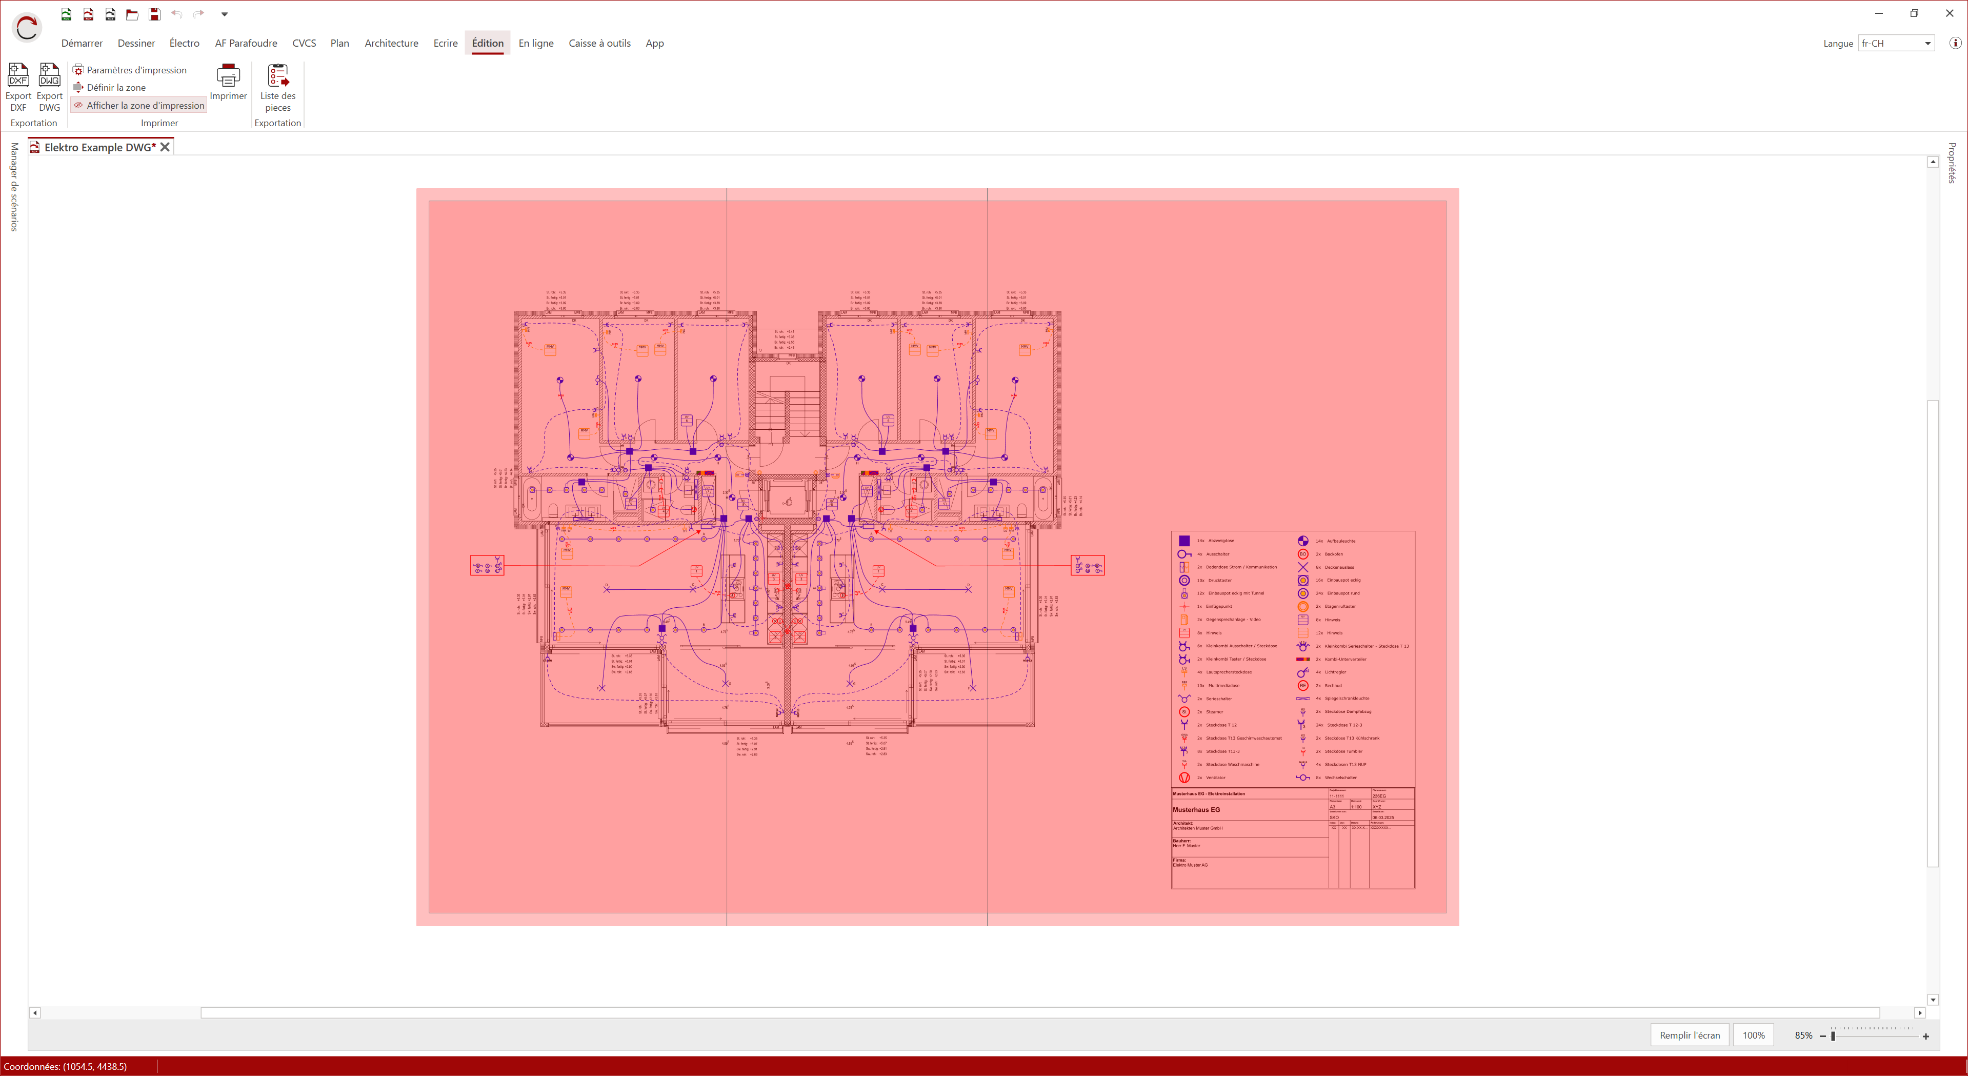Switch to the Électro ribbon tab

[184, 44]
